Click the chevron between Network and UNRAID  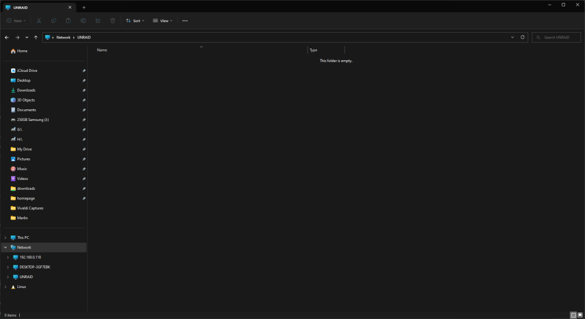pos(74,37)
